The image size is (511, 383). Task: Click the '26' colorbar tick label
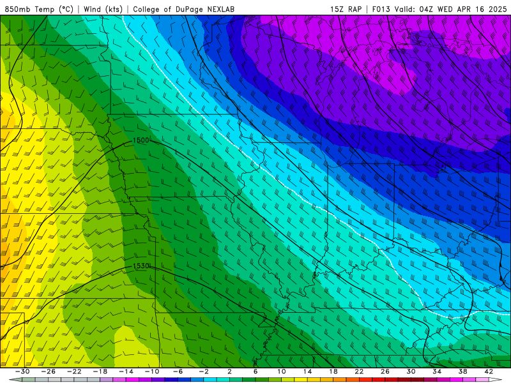click(385, 372)
